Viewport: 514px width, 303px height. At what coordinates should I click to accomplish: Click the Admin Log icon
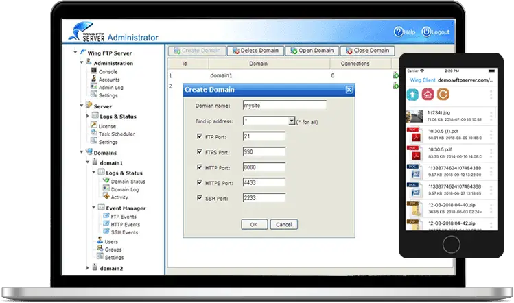pyautogui.click(x=94, y=86)
